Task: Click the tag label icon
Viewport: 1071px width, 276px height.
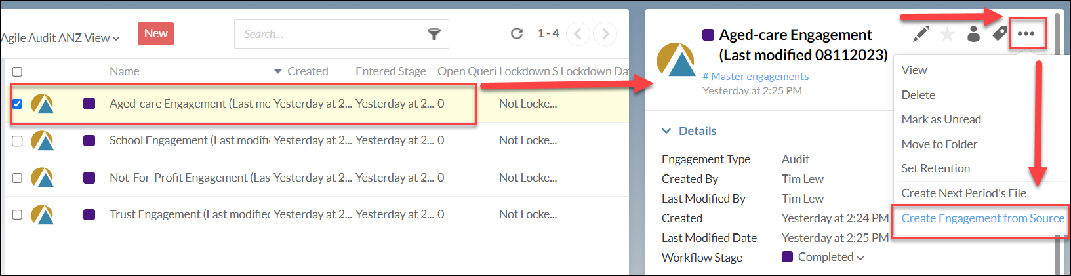Action: point(1000,33)
